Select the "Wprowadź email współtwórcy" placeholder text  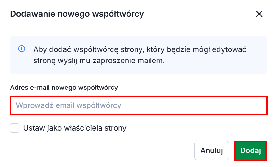68,105
